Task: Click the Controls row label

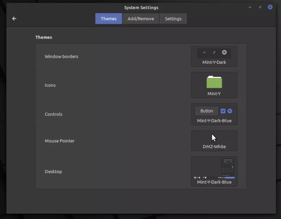Action: tap(54, 114)
